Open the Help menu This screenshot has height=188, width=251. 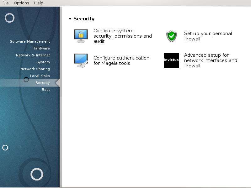[x=39, y=3]
